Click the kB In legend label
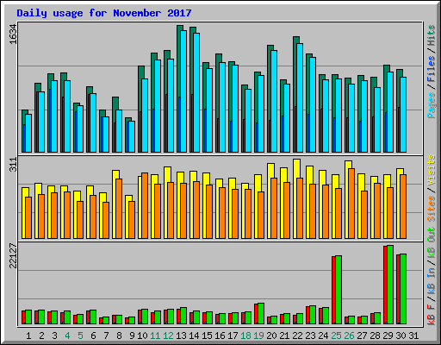441x345 pixels. pos(432,280)
